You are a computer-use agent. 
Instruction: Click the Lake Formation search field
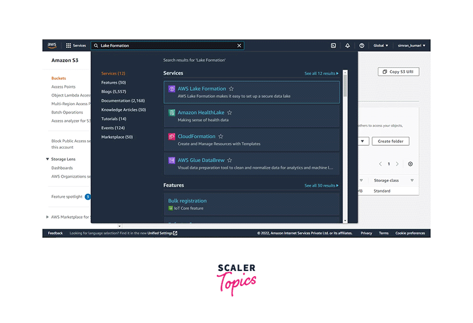tap(165, 45)
